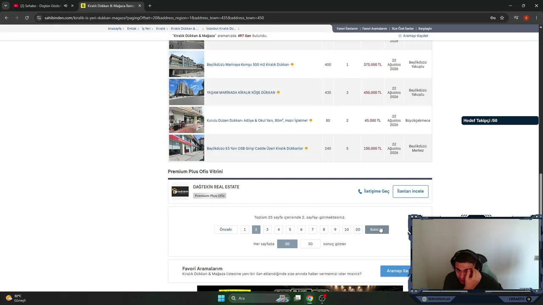Open the weather widget showing 30°C
Viewport: 543px width, 305px height.
(15, 298)
